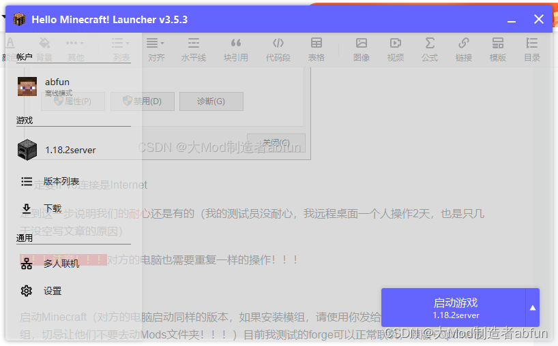The width and height of the screenshot is (558, 346).
Task: Insert a 代码段 code block in editor
Action: click(278, 50)
